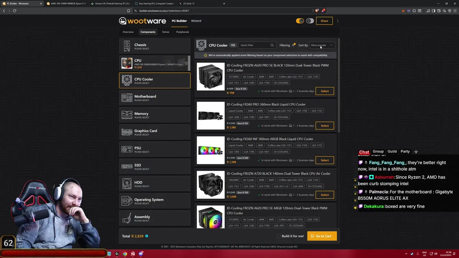Toggle dark mode switch with moon icon
This screenshot has width=459, height=258.
[300, 21]
